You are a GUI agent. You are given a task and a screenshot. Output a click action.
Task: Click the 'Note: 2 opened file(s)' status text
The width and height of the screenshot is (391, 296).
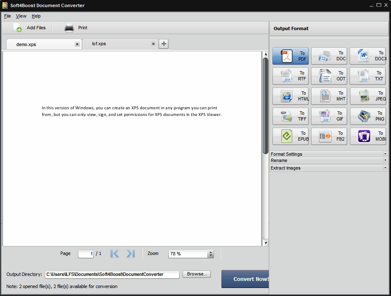[62, 286]
